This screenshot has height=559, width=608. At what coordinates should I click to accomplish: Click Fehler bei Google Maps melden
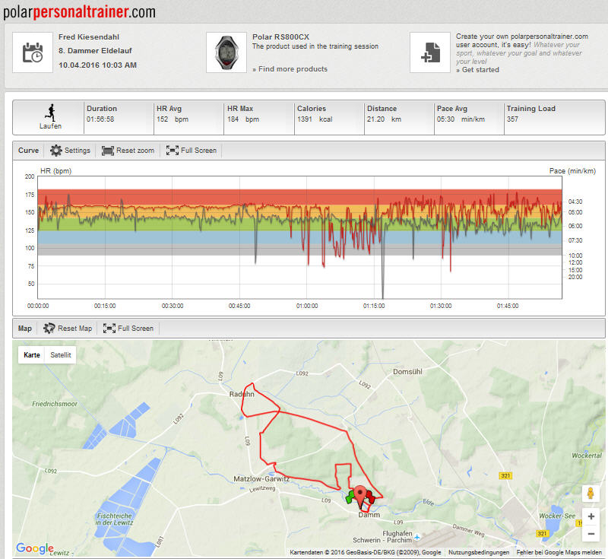[x=559, y=552]
